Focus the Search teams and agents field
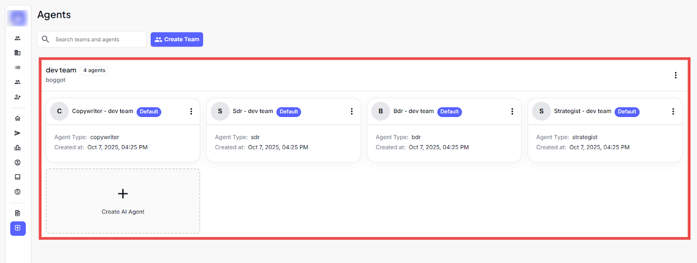Screen dimensions: 697x263 pos(98,39)
